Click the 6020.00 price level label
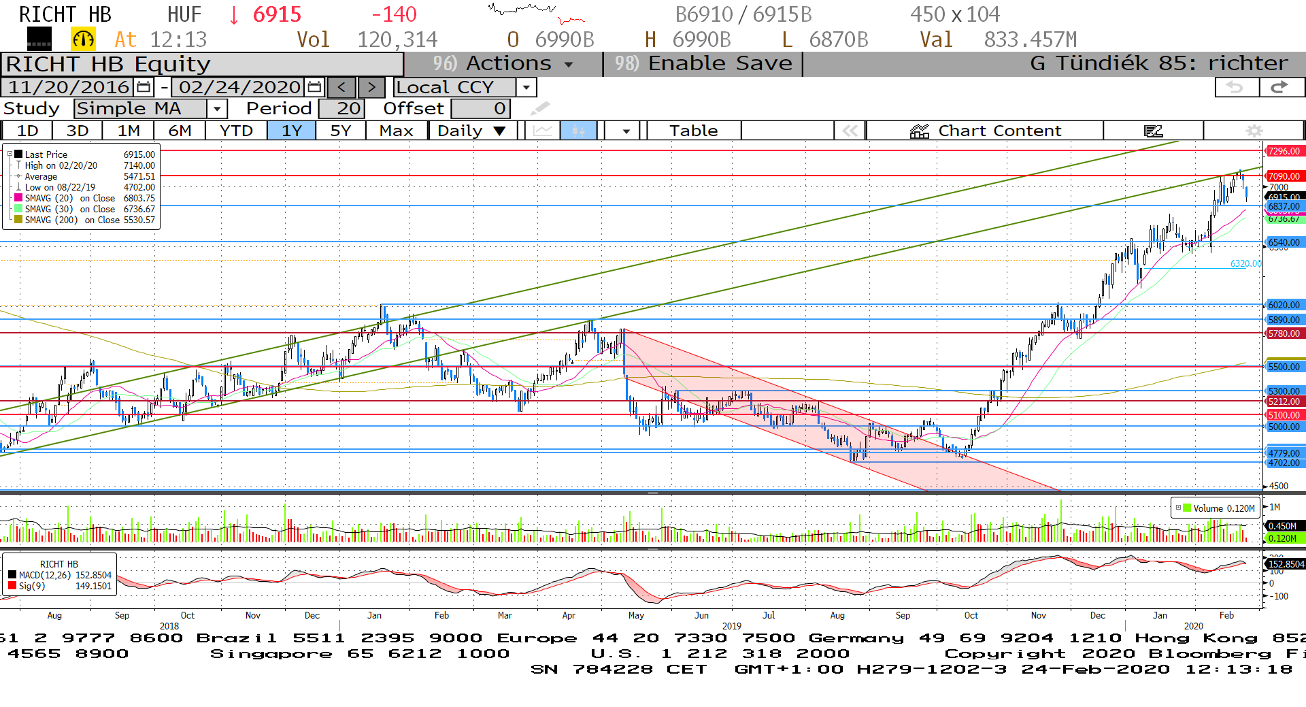The height and width of the screenshot is (707, 1306). (x=1284, y=305)
